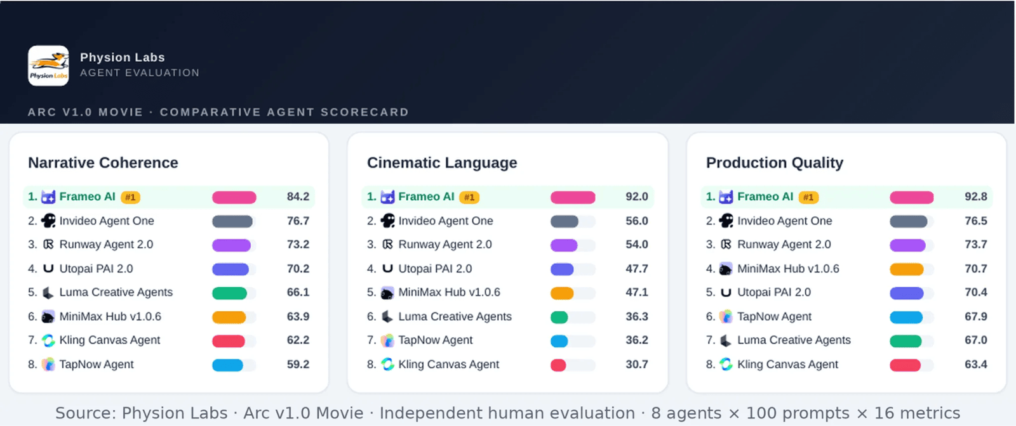Viewport: 1016px width, 426px height.
Task: Click score 47.1 for MiniMax Hub
Action: pyautogui.click(x=637, y=292)
